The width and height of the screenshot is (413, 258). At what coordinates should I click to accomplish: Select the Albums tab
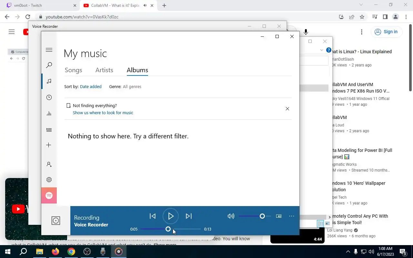(x=137, y=70)
